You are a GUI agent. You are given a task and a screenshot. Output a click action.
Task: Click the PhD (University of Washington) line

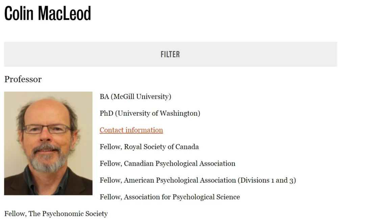(x=150, y=113)
